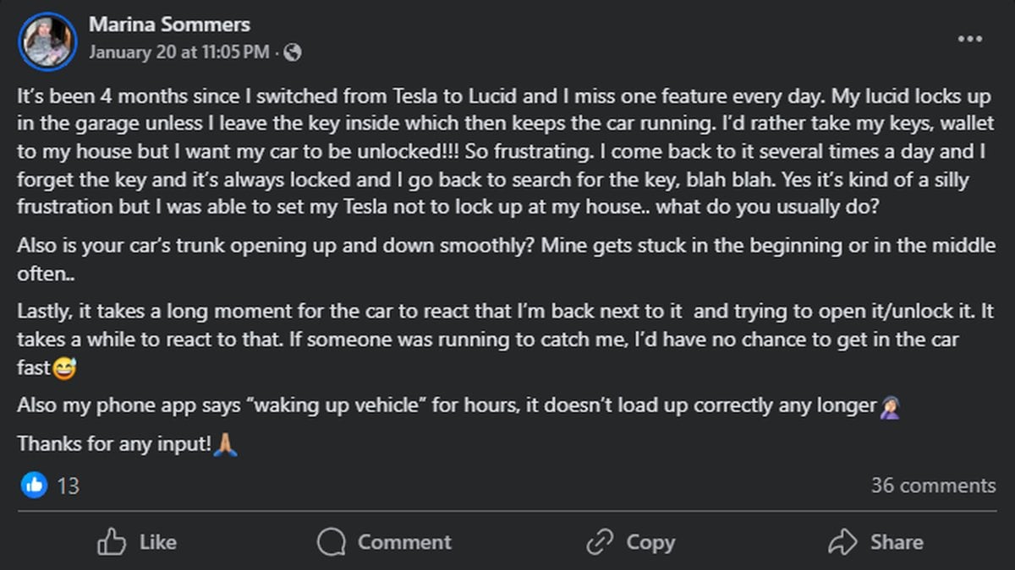Screen dimensions: 1015x570
Task: Click the curved arrow Share icon
Action: [x=843, y=542]
